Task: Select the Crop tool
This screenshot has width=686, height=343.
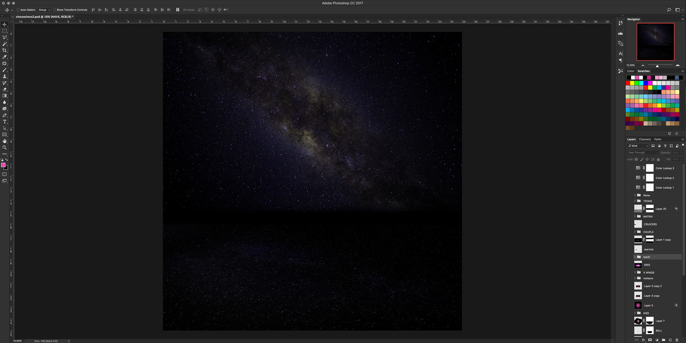Action: click(5, 50)
